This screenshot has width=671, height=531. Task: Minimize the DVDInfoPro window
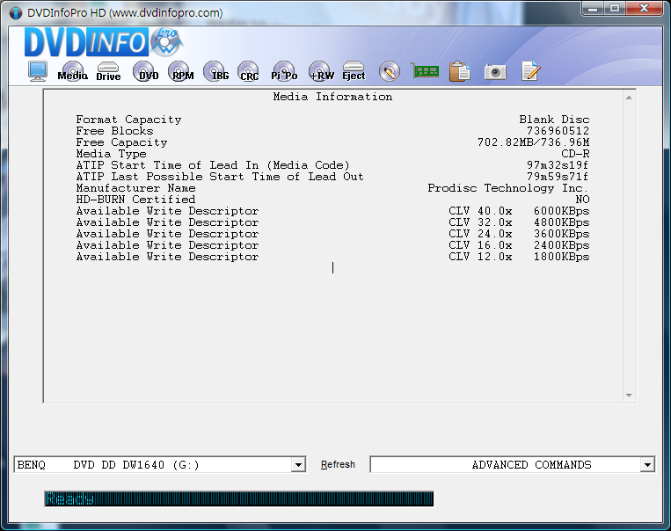tap(593, 8)
